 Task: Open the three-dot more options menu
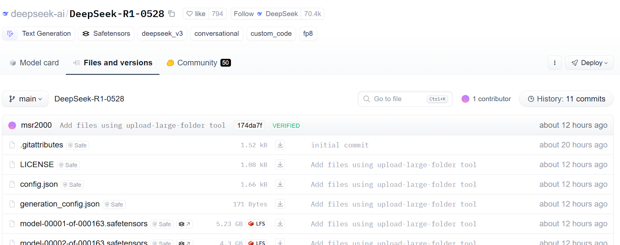point(555,63)
